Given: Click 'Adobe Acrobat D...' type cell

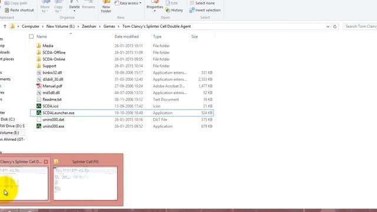Looking at the screenshot, I should click(x=169, y=86).
